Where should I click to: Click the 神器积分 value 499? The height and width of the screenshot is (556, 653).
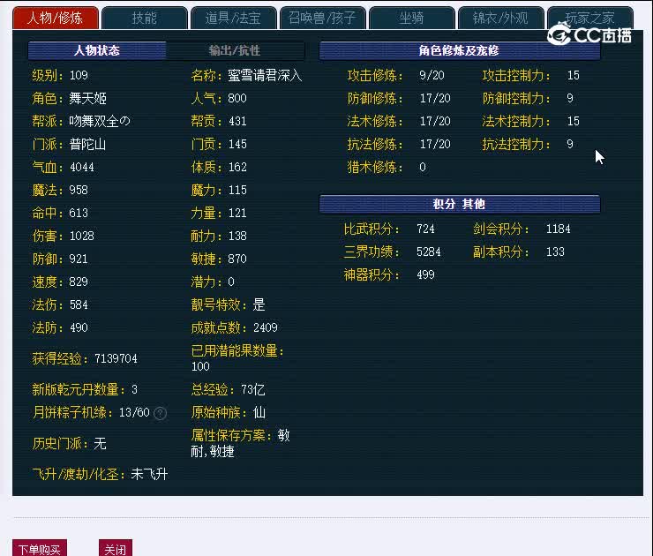(x=425, y=274)
